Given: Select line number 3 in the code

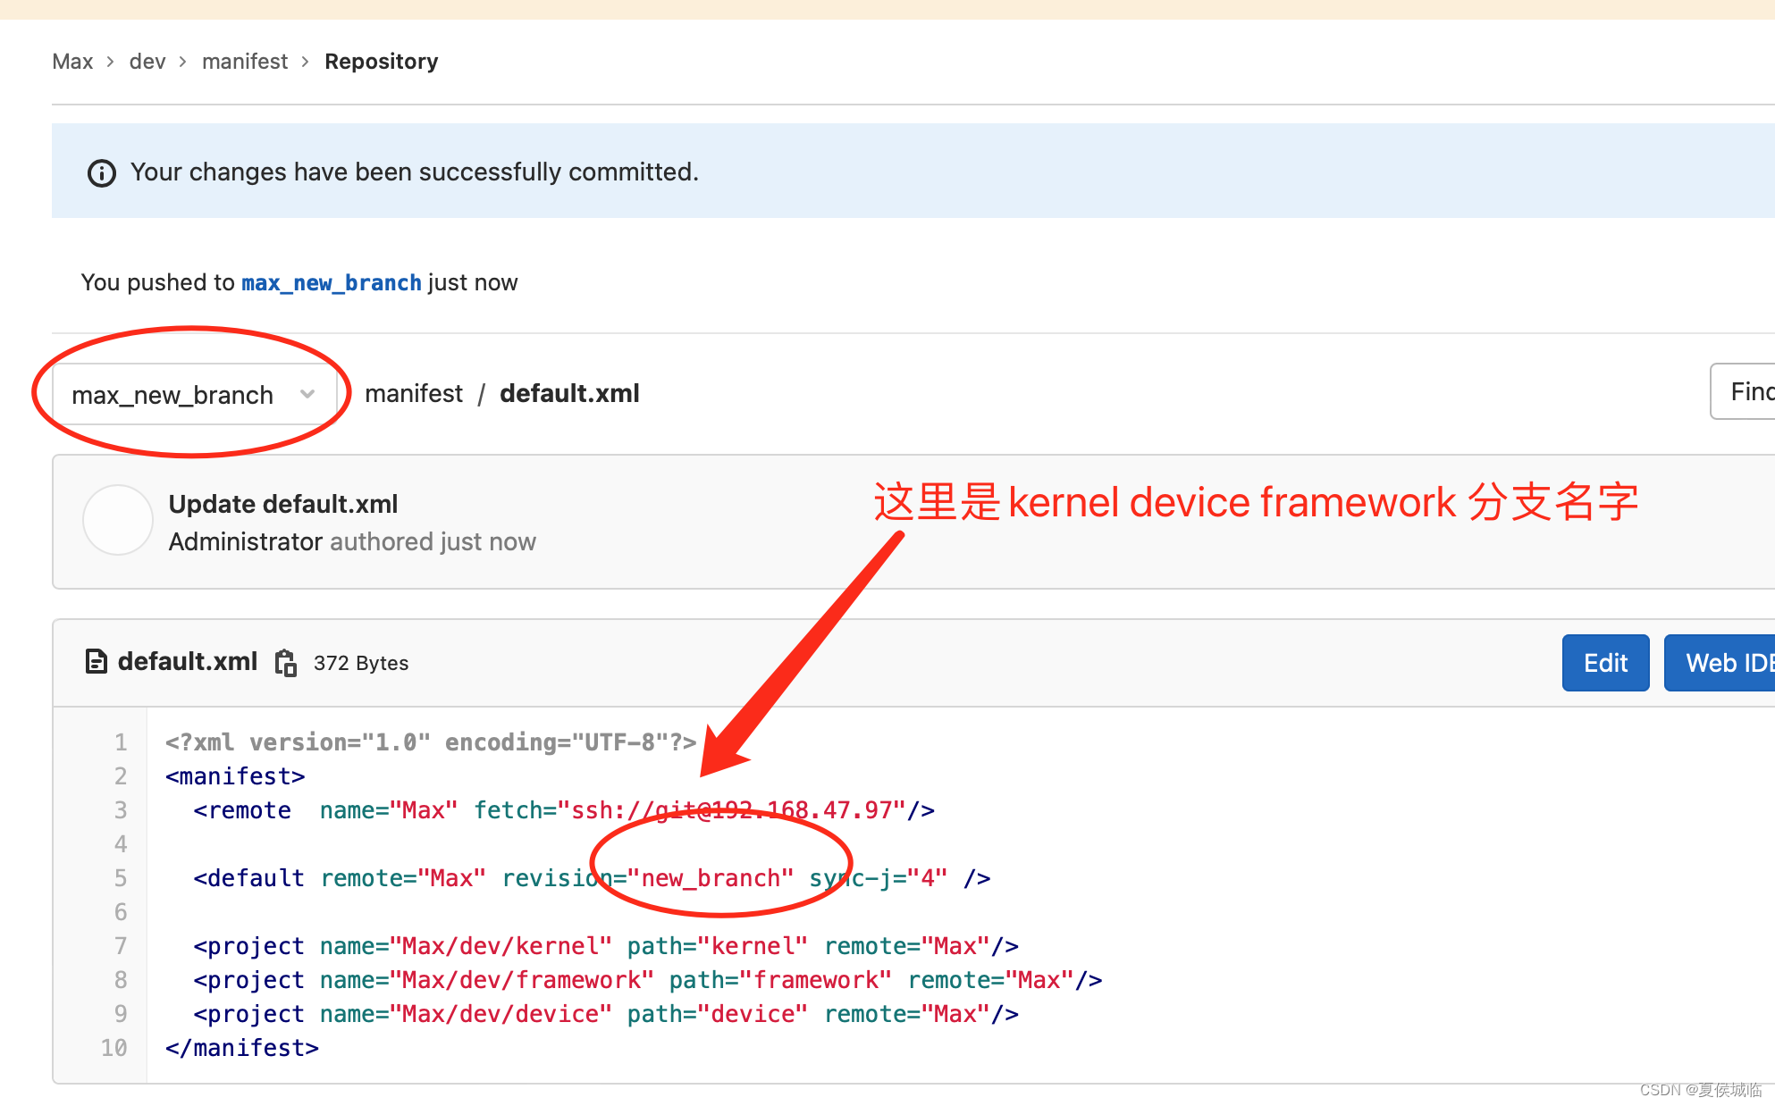Looking at the screenshot, I should tap(121, 810).
